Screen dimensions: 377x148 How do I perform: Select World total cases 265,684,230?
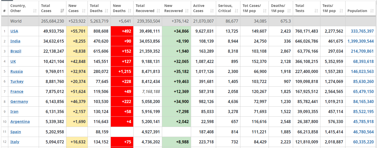53,21
